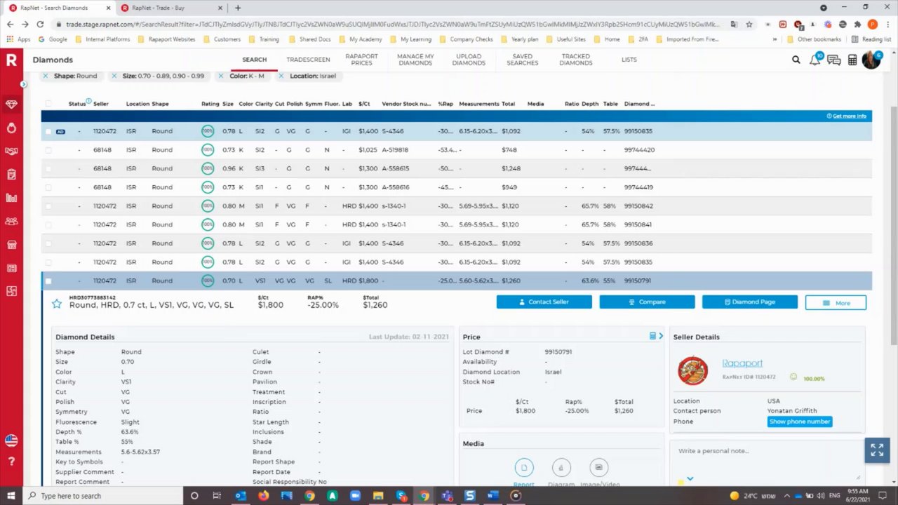This screenshot has width=898, height=505.
Task: Switch to the RapNet - Trade - Buy browser tab
Action: (x=172, y=8)
